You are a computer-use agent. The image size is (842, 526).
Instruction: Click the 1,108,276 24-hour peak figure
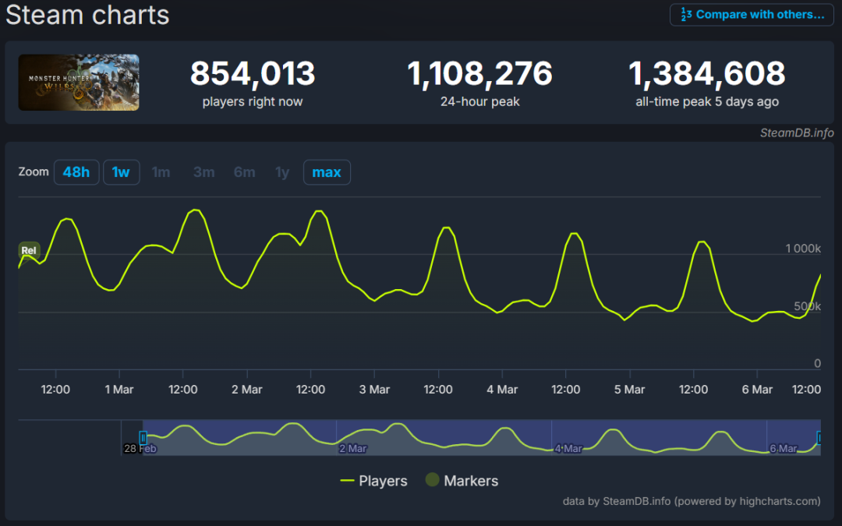tap(479, 73)
